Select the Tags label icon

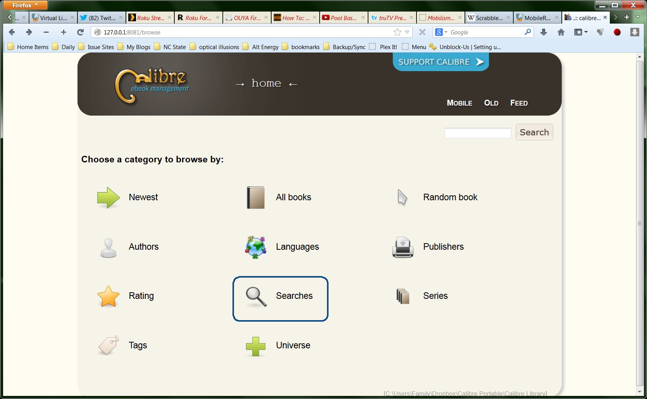point(108,345)
